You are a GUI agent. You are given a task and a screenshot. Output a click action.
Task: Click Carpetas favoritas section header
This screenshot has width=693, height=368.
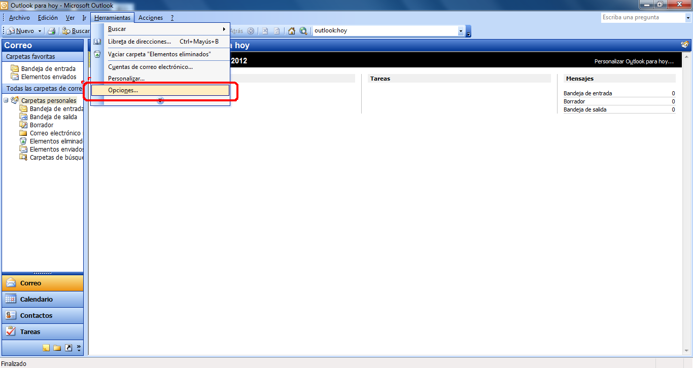43,57
